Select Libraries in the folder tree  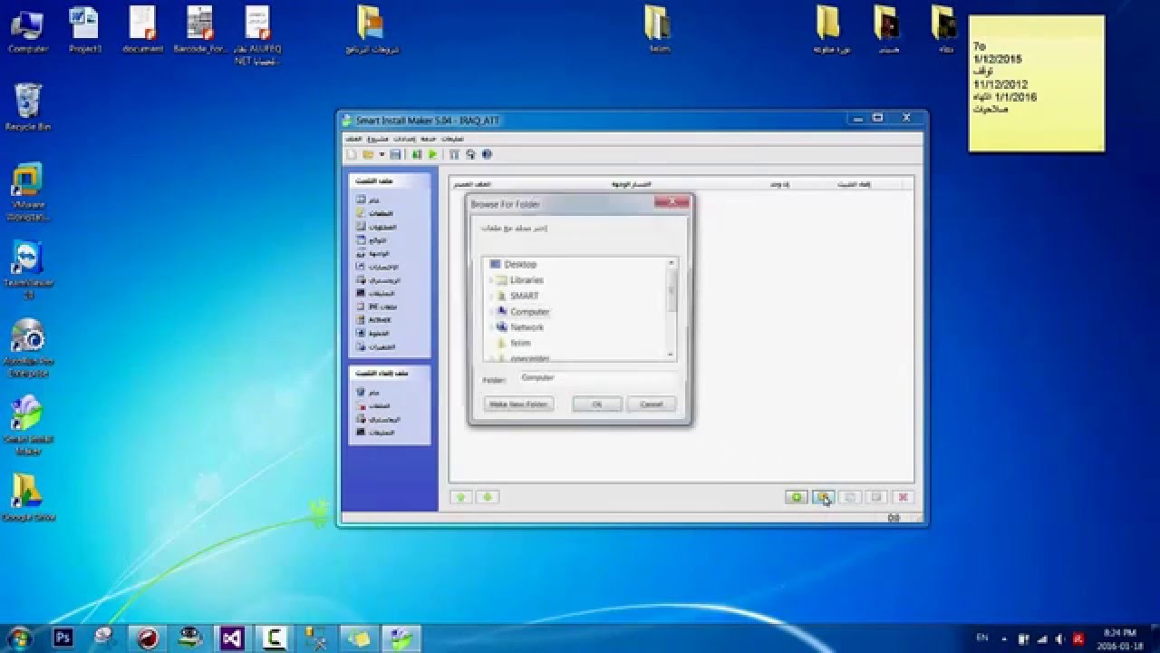[518, 280]
